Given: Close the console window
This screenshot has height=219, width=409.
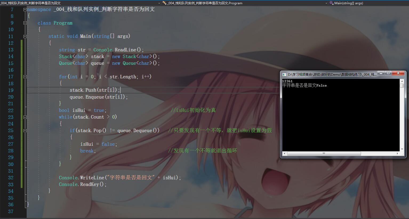Looking at the screenshot, I should click(398, 73).
